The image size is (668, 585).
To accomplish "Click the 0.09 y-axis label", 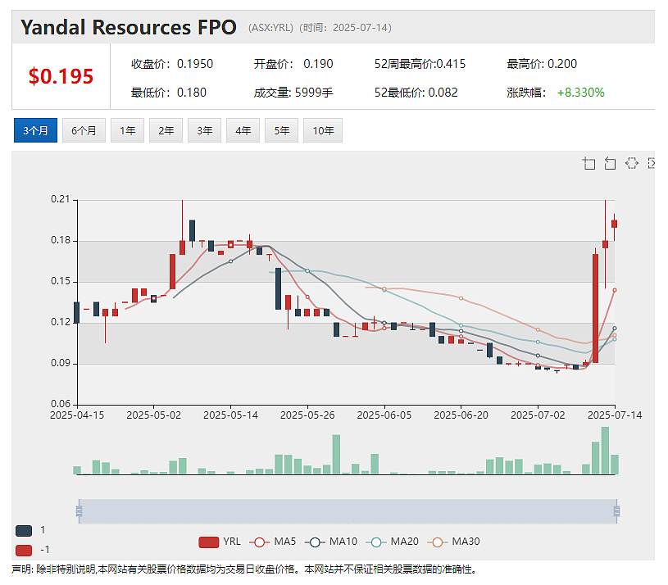I will (x=61, y=363).
